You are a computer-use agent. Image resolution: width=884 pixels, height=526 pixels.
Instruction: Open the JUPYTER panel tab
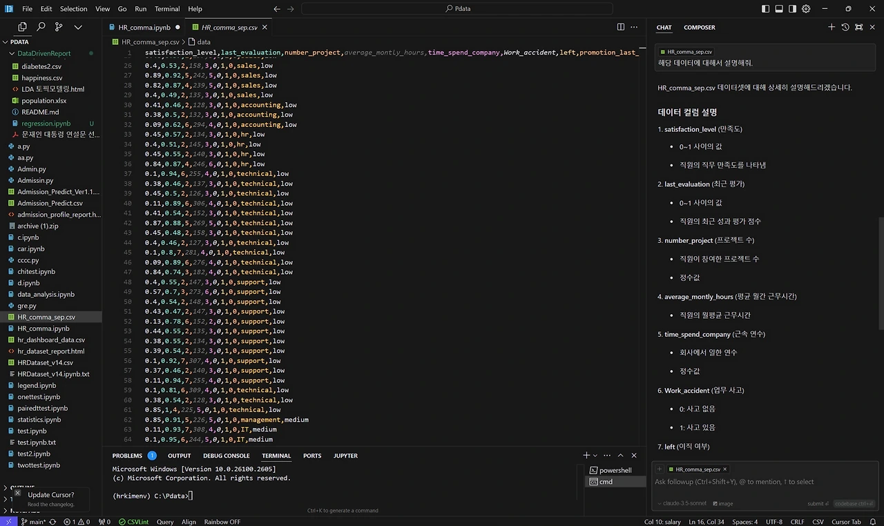pos(345,456)
